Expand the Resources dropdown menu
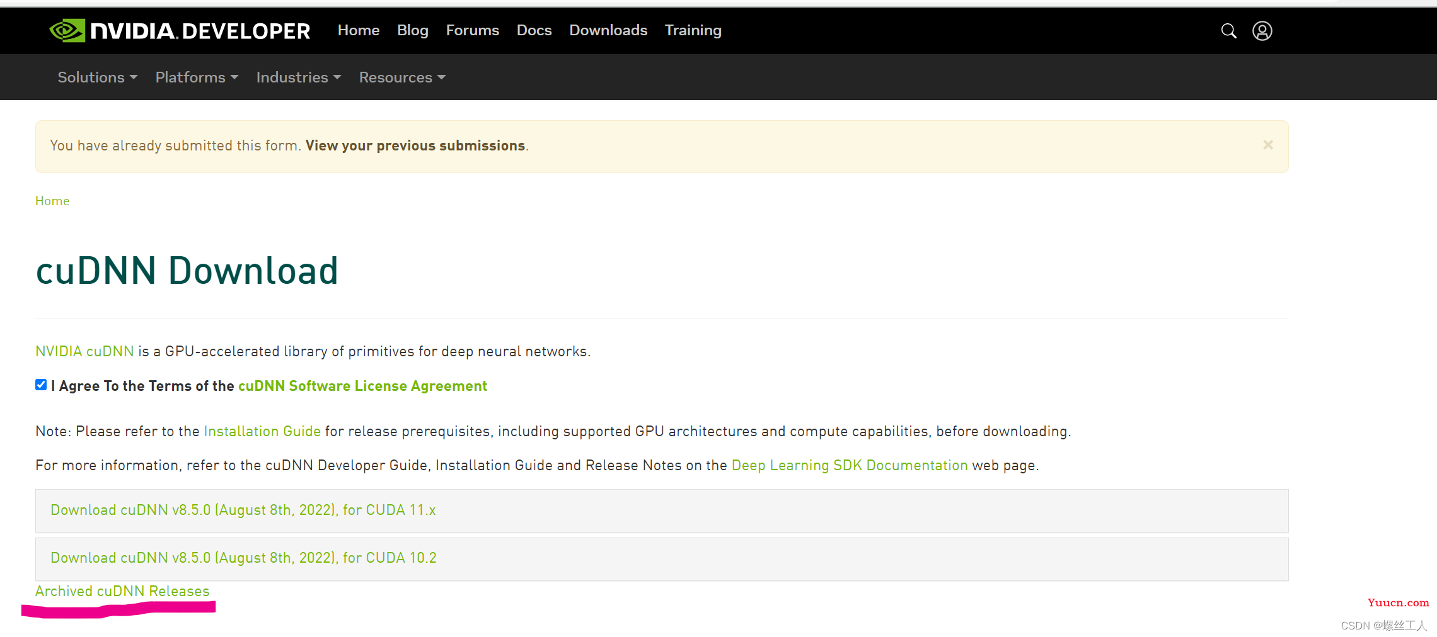1437x637 pixels. click(402, 77)
